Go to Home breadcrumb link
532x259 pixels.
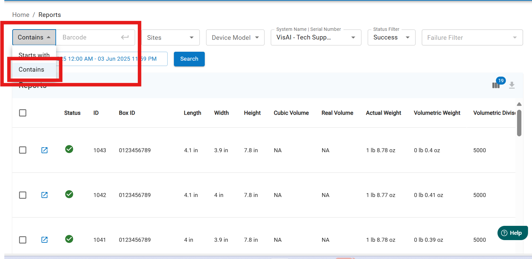click(21, 15)
